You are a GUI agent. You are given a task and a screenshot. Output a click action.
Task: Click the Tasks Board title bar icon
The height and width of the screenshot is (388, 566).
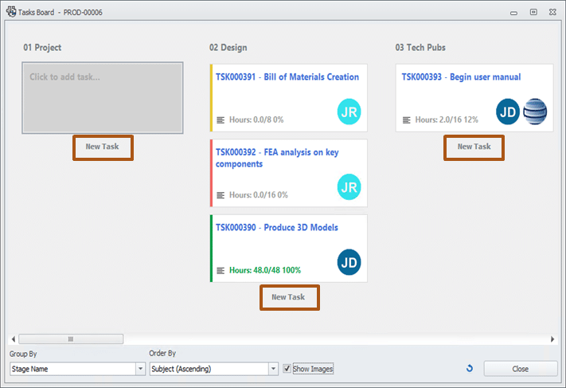pos(10,12)
